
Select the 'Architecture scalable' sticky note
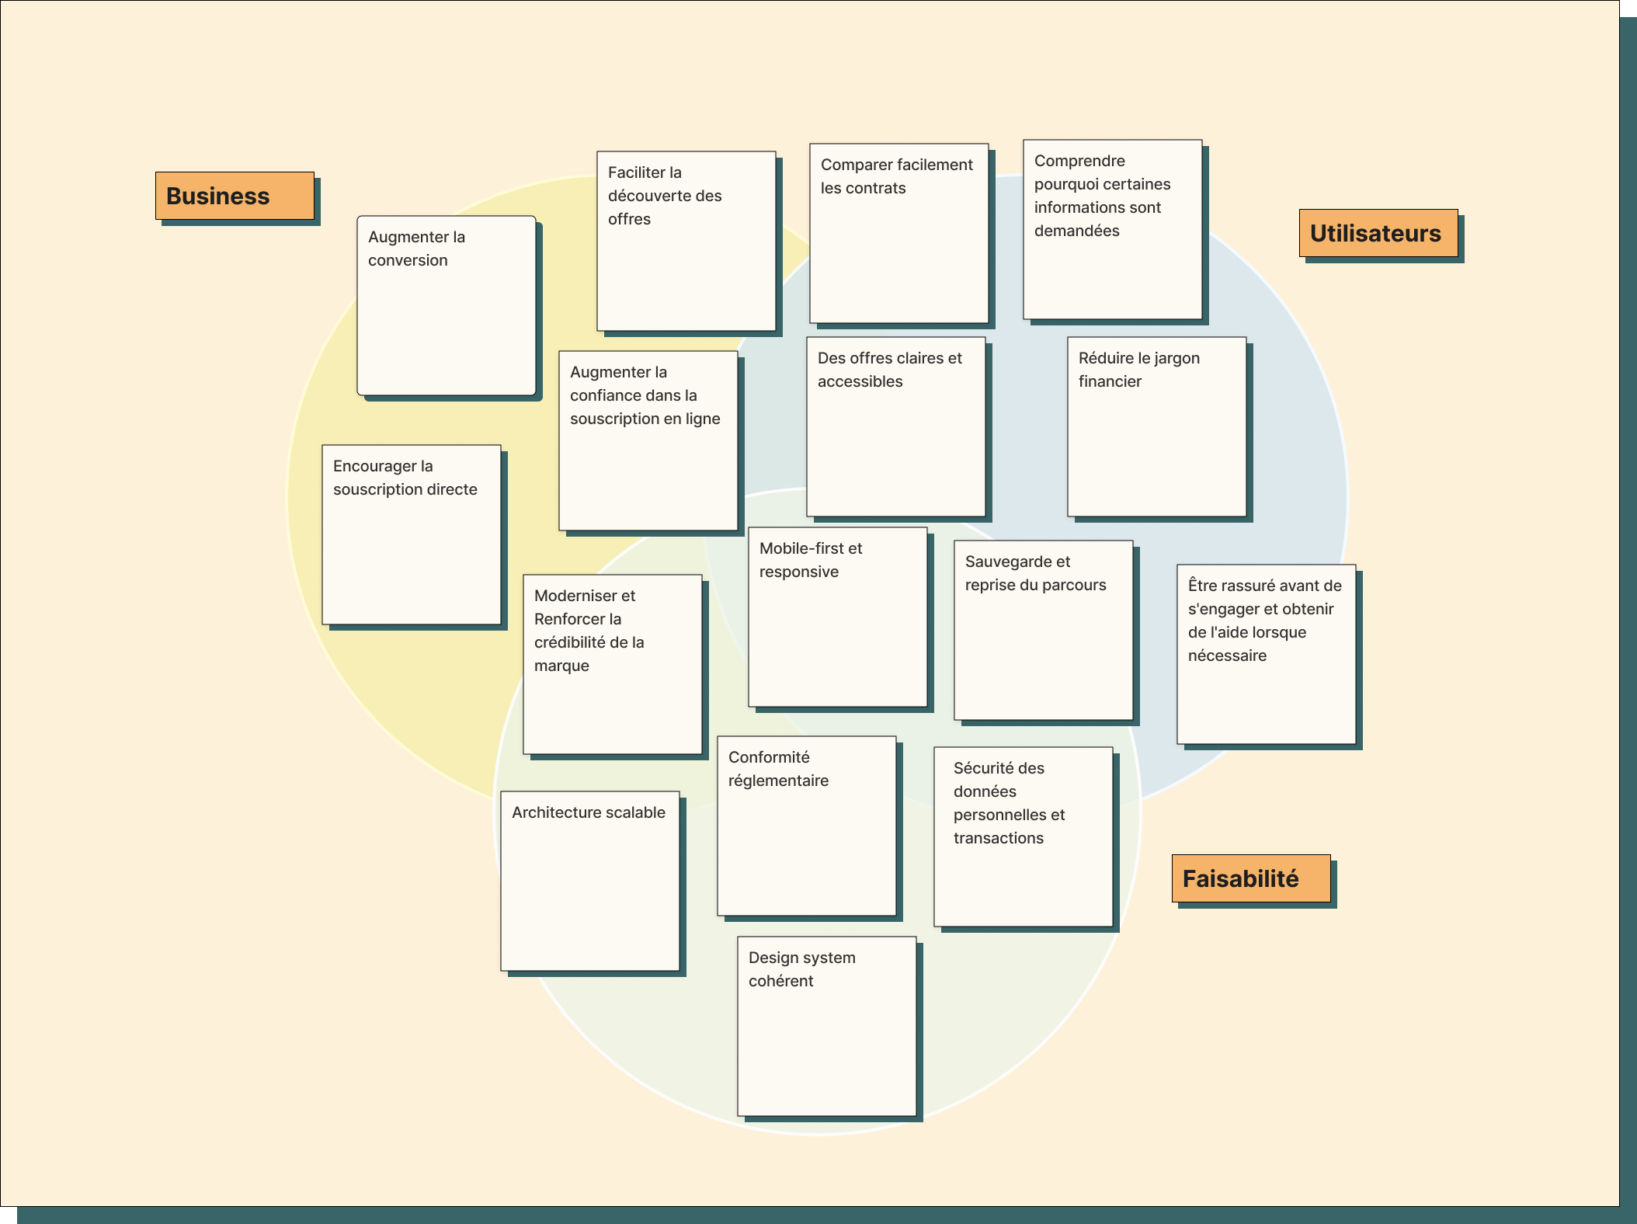point(590,881)
